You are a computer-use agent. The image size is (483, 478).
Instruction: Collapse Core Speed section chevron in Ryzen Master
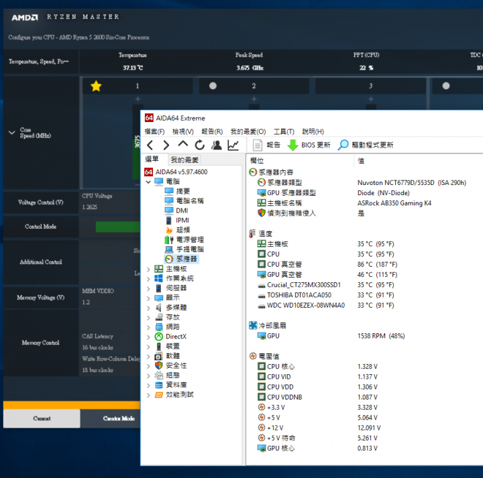11,133
